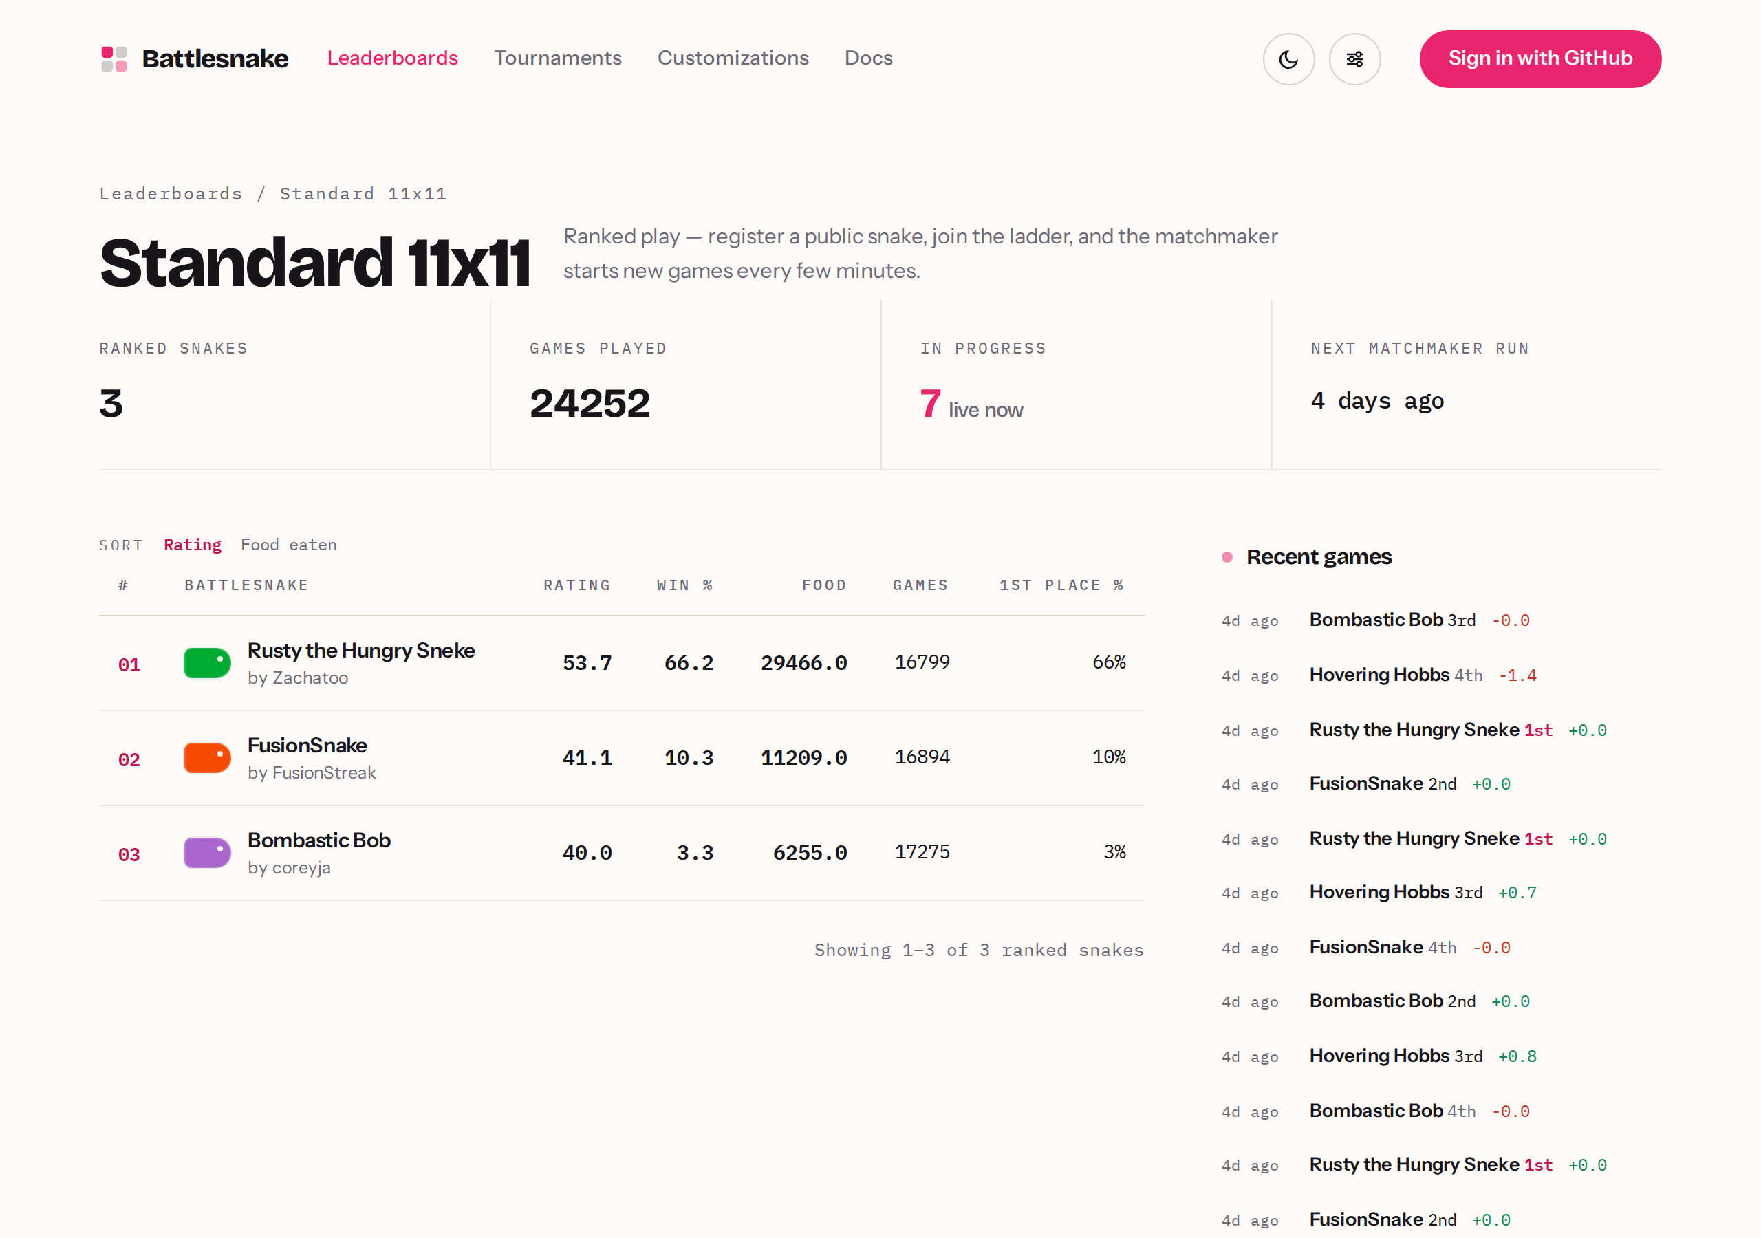Toggle dark mode with moon icon

pyautogui.click(x=1288, y=59)
